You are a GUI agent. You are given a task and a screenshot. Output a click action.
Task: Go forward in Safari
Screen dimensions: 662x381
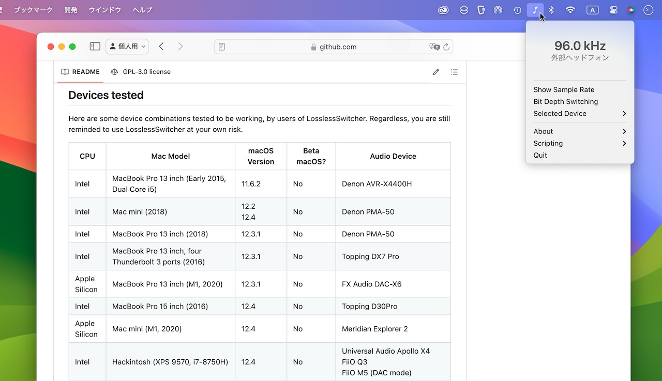point(180,47)
